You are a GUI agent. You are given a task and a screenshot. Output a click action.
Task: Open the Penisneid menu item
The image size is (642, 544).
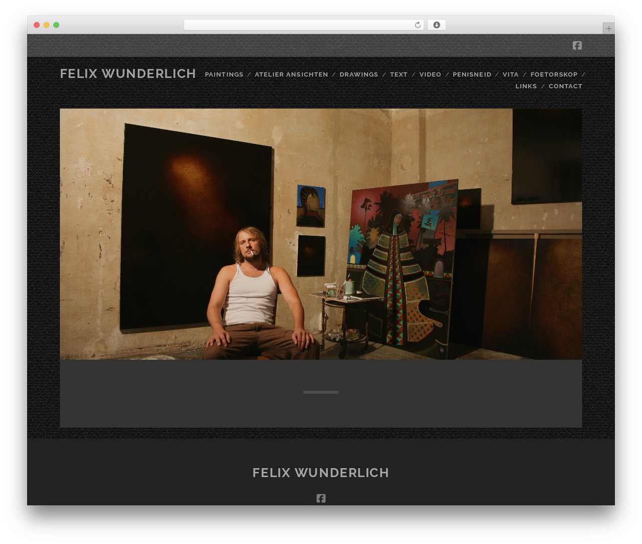tap(472, 74)
